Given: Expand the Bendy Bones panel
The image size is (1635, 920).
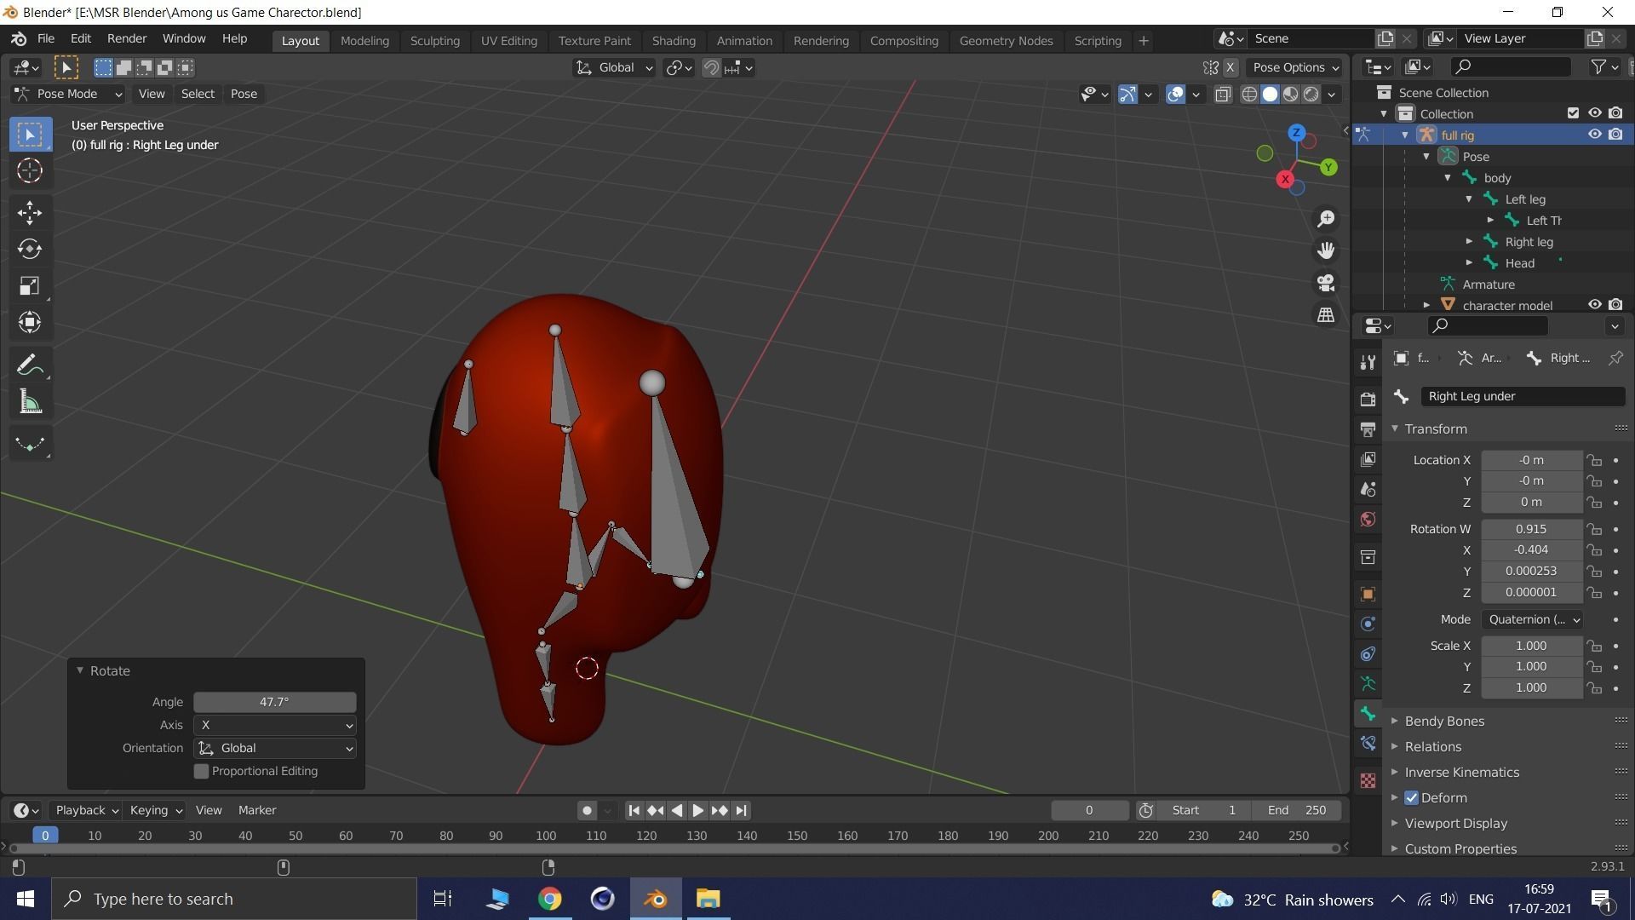Looking at the screenshot, I should click(x=1444, y=721).
